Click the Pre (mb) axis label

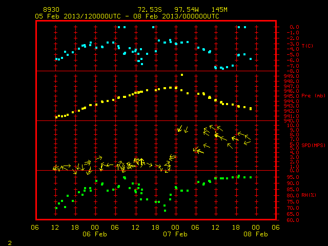coord(313,96)
